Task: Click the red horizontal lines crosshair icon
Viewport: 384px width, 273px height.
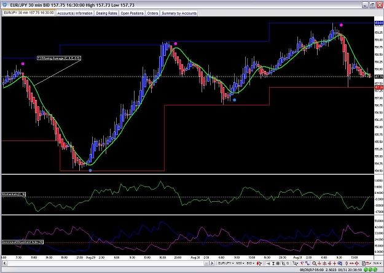Action: 325,263
